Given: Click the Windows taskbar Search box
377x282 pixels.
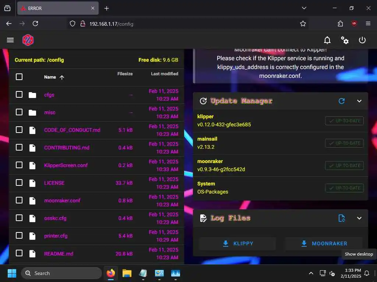Looking at the screenshot, I should coord(61,273).
